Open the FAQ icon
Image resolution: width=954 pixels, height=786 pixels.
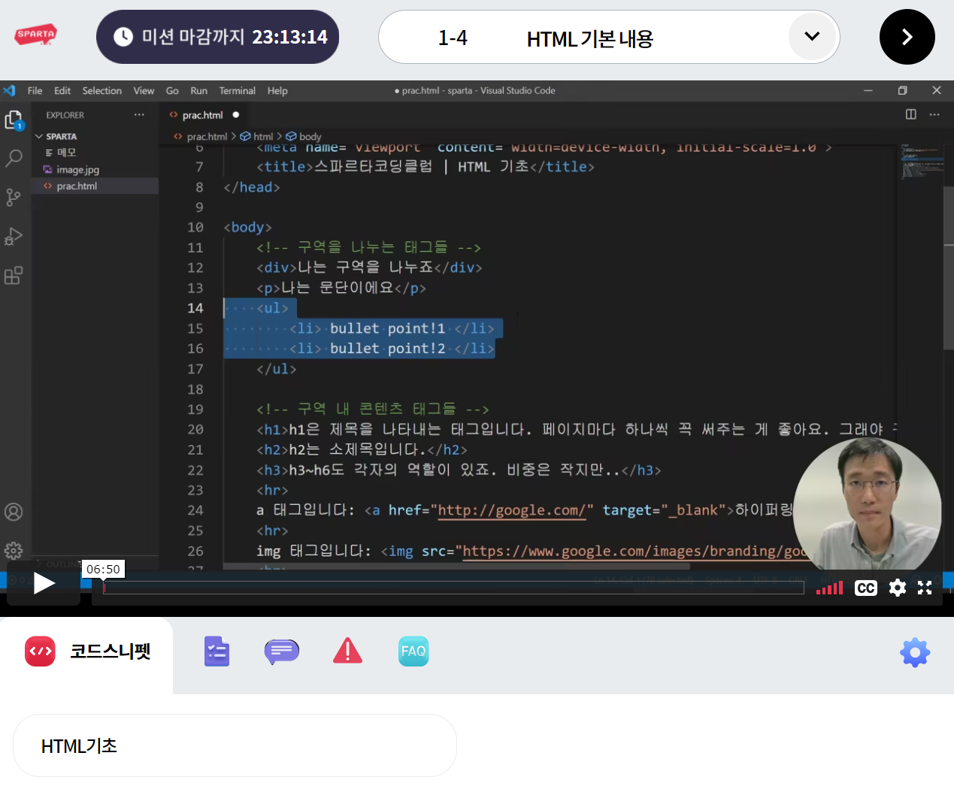click(413, 651)
